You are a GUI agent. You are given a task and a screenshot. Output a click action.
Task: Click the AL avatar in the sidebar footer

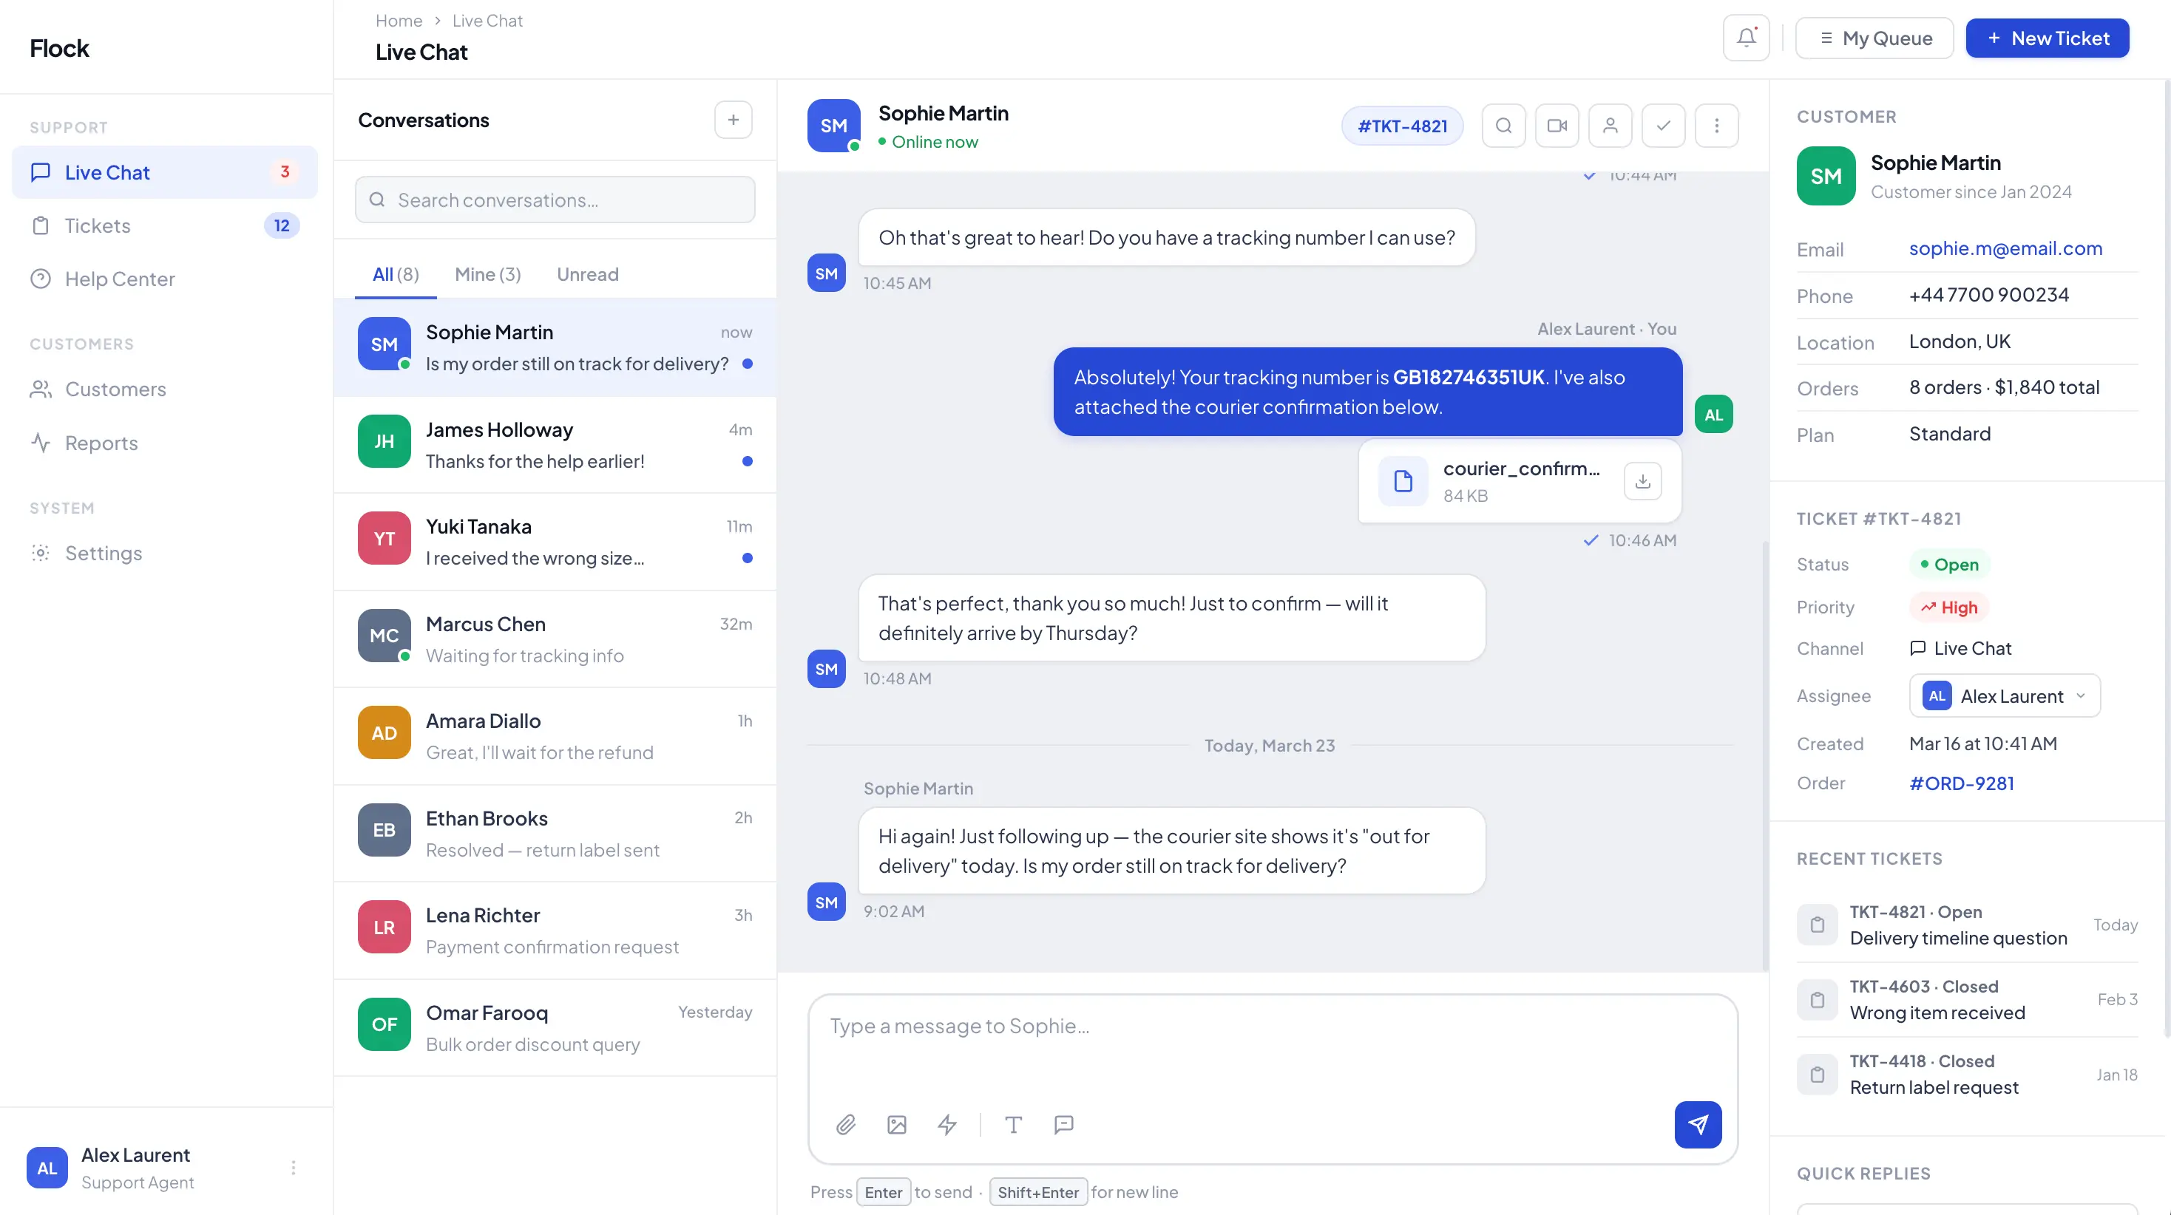pos(47,1168)
